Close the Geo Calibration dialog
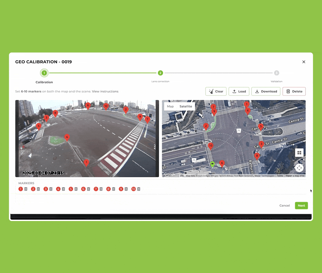 304,62
